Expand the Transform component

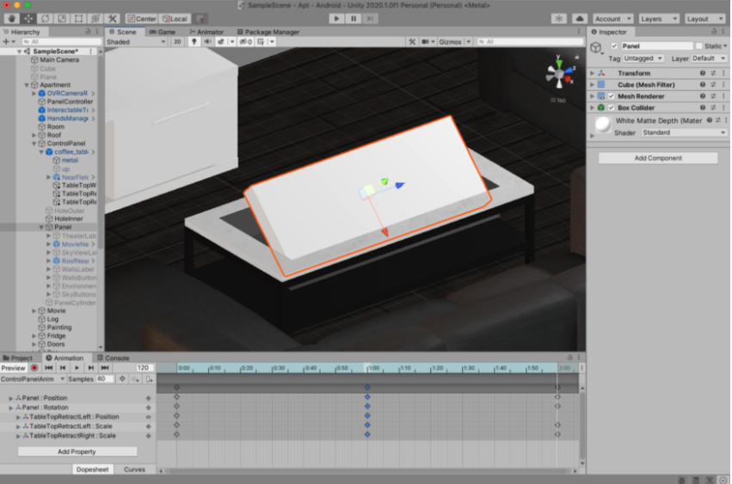point(593,74)
